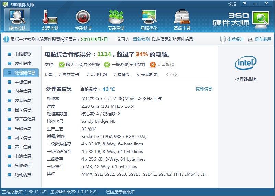Select 网卡信息 in the sidebar
The width and height of the screenshot is (275, 196).
click(21, 138)
